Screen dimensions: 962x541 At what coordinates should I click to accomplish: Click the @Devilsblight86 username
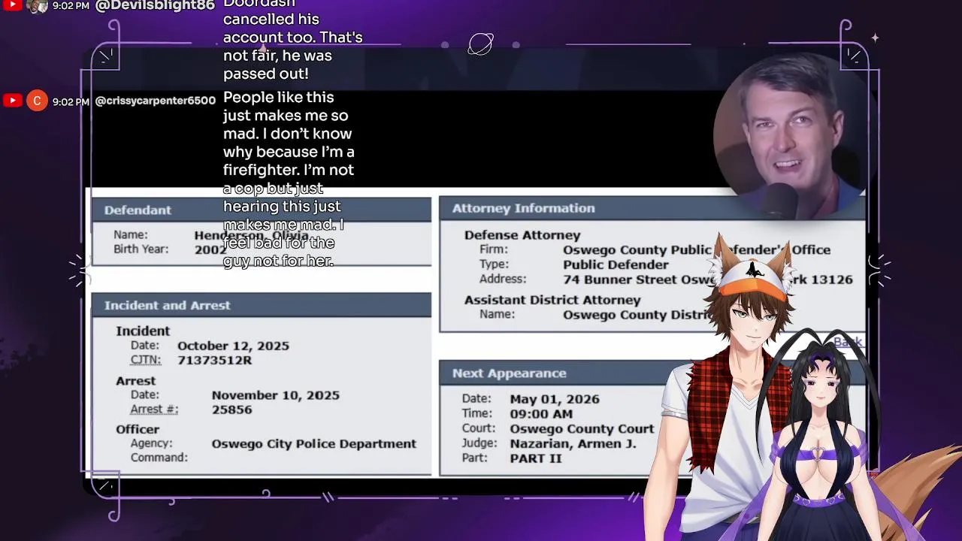[156, 5]
